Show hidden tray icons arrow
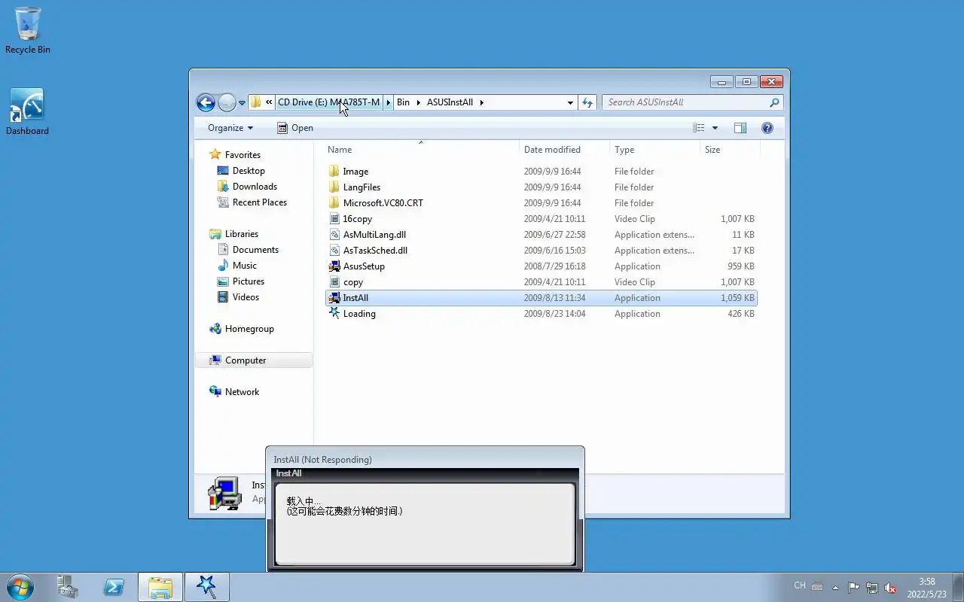This screenshot has height=602, width=964. pyautogui.click(x=835, y=588)
